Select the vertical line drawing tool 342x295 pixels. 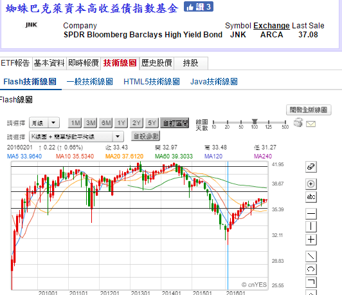pos(310,226)
